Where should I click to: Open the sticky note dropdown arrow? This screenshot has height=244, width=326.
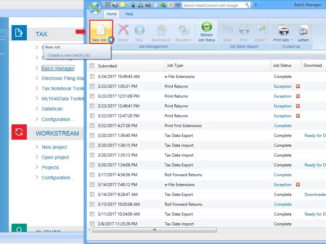127,5
